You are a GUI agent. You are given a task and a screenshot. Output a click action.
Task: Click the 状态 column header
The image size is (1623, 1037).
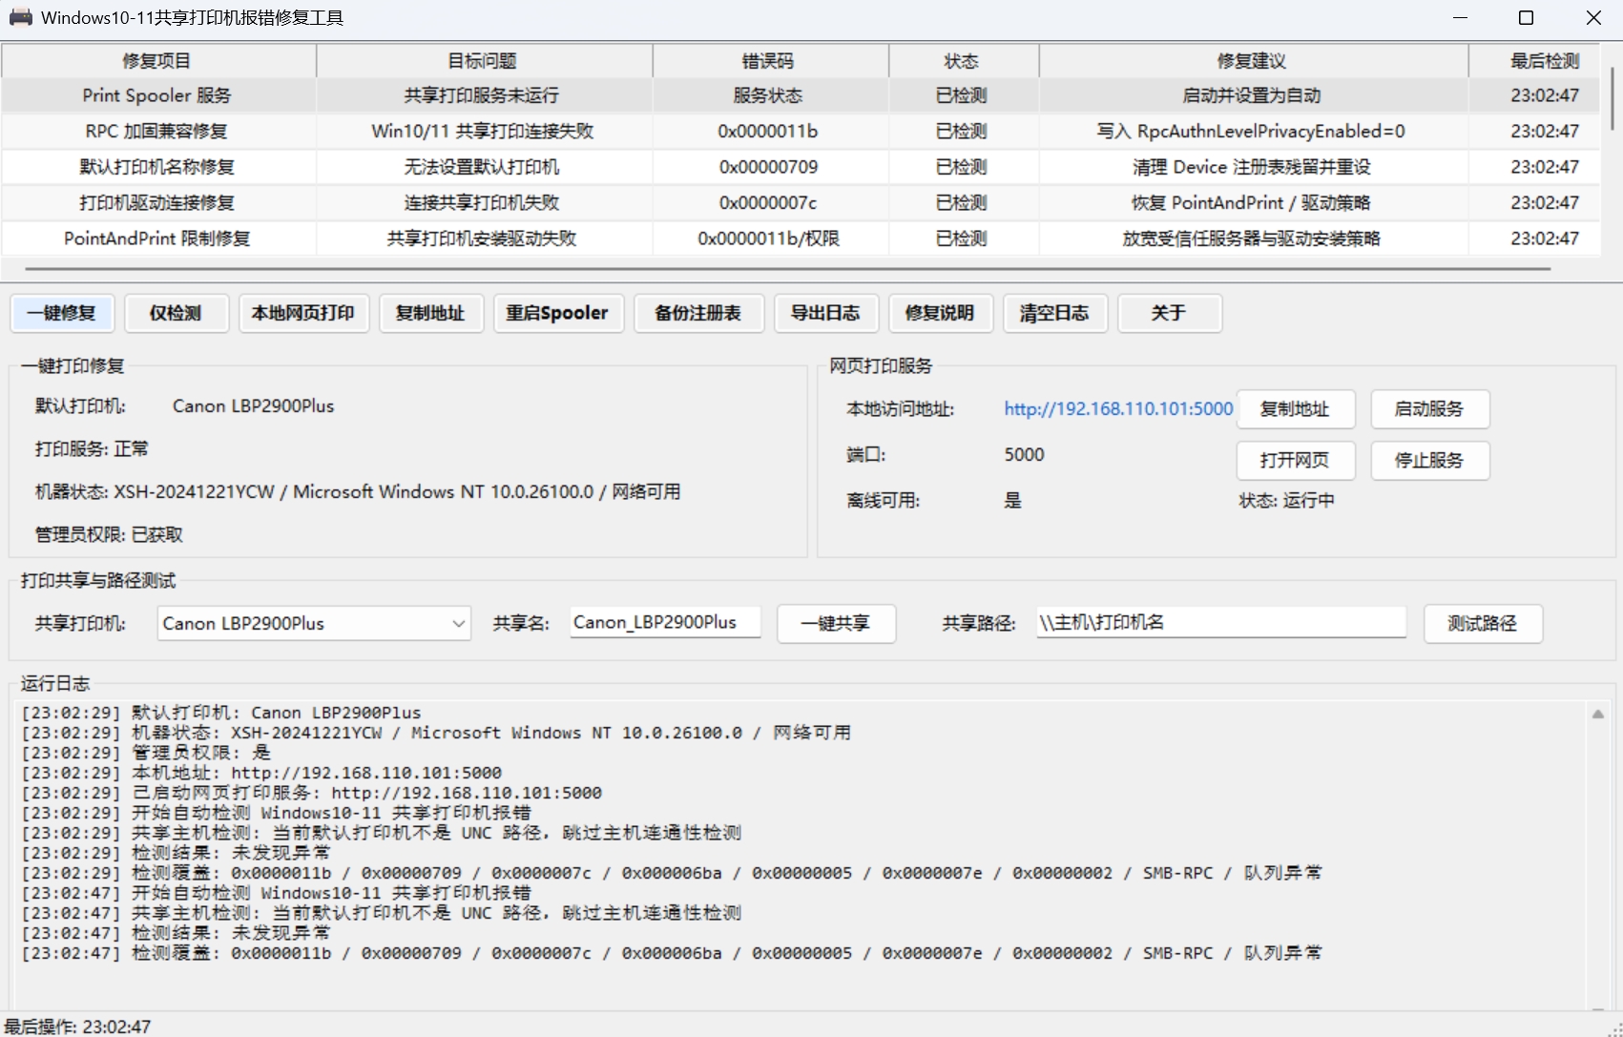coord(963,61)
